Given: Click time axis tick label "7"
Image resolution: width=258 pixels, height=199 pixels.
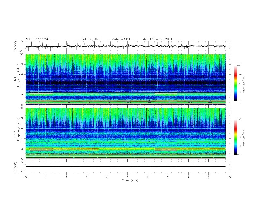Looking at the screenshot, I should [x=168, y=177].
